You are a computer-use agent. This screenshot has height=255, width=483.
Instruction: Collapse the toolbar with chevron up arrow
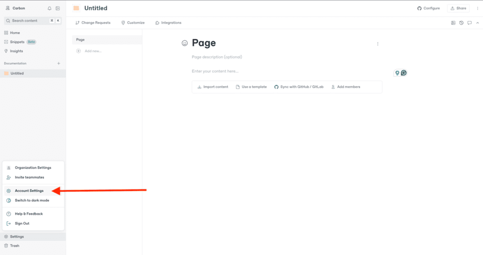(x=477, y=23)
